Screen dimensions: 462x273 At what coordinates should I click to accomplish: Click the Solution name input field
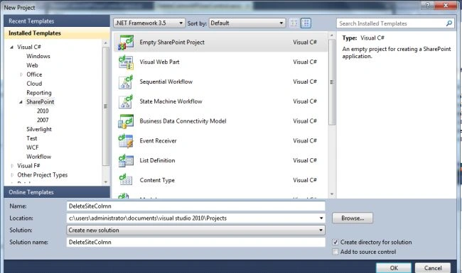196,242
